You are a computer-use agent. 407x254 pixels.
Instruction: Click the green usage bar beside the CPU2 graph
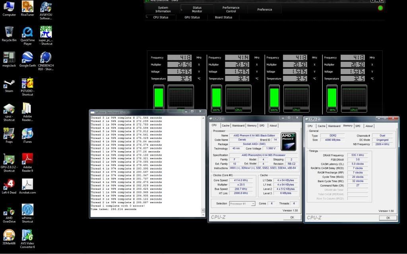coord(274,98)
